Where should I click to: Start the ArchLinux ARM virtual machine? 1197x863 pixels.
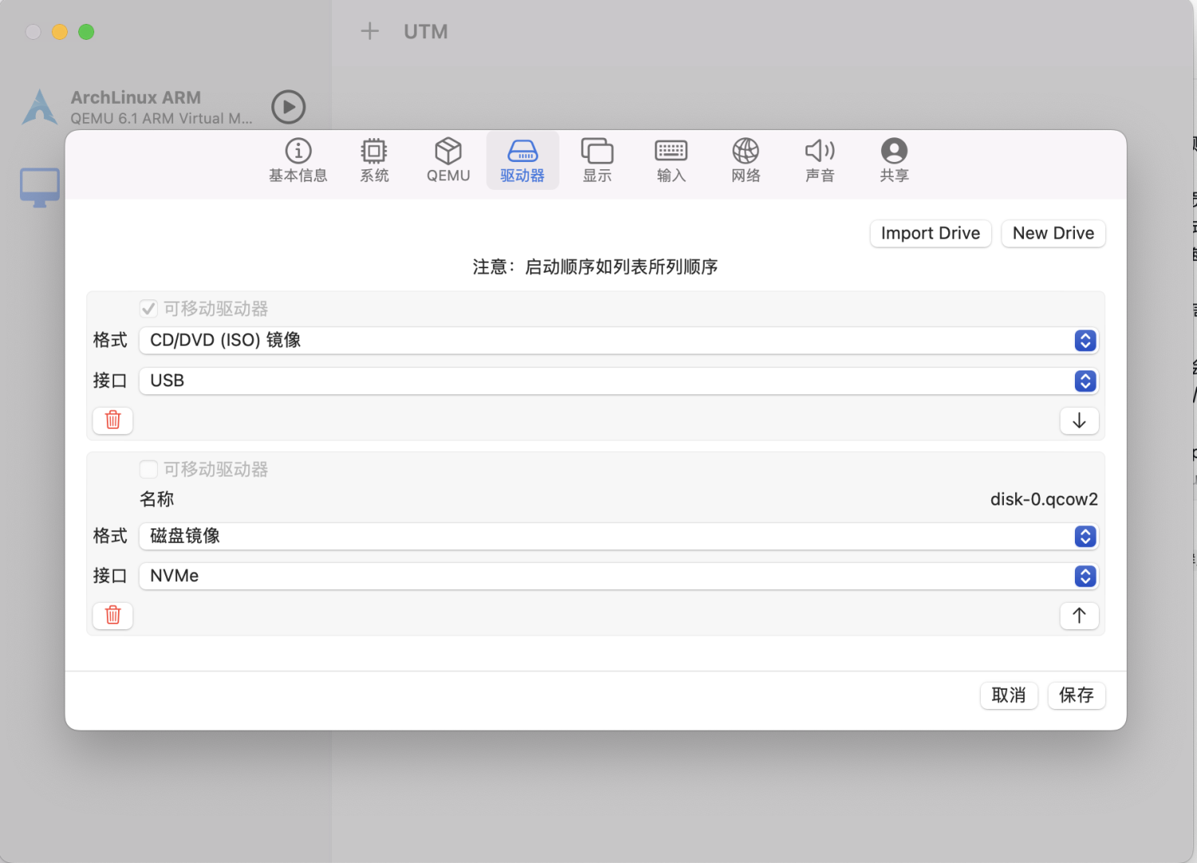click(288, 106)
